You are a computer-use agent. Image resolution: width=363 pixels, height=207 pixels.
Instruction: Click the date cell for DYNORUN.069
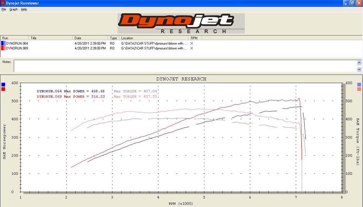(90, 48)
